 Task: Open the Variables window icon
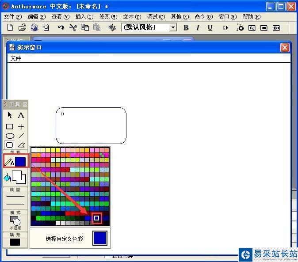pos(264,28)
